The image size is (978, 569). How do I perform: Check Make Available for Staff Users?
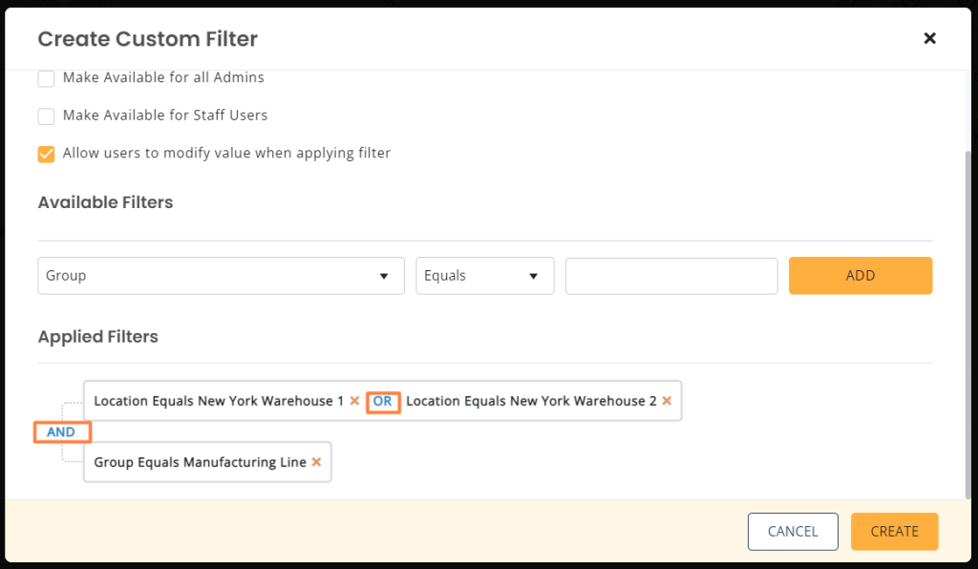(46, 116)
